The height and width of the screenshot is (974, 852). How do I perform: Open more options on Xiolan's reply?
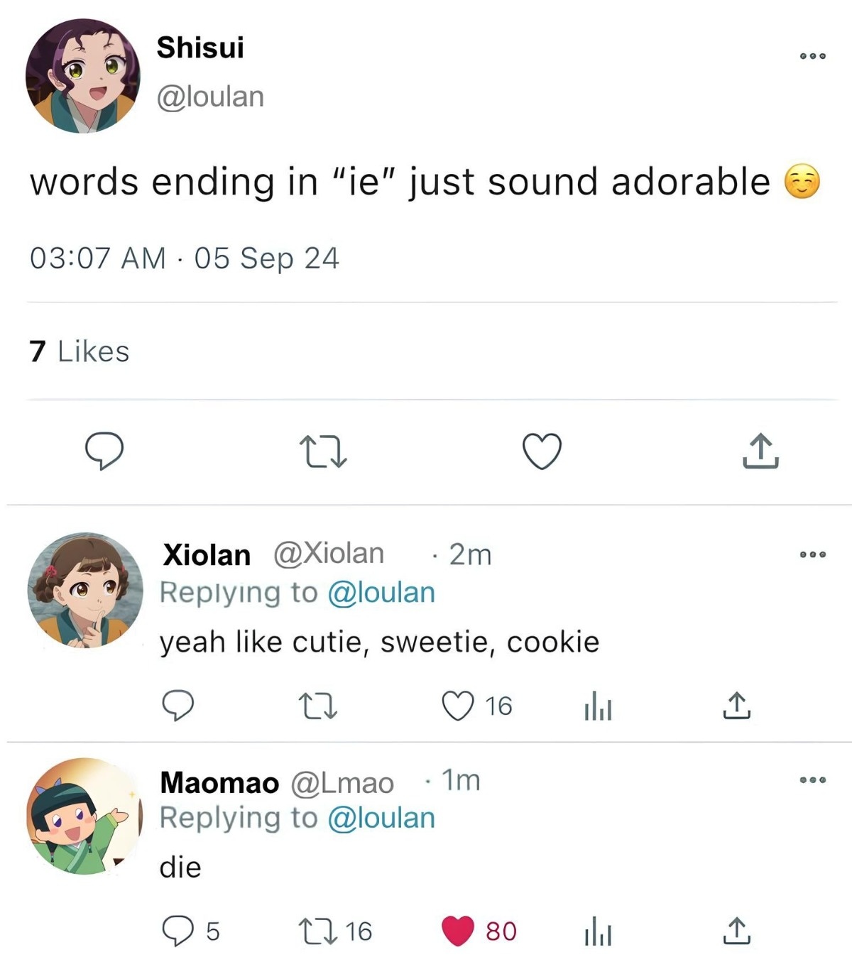[x=812, y=554]
